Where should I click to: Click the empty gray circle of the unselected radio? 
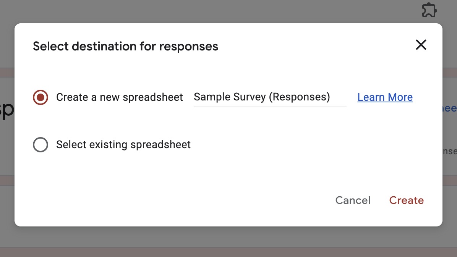click(41, 145)
